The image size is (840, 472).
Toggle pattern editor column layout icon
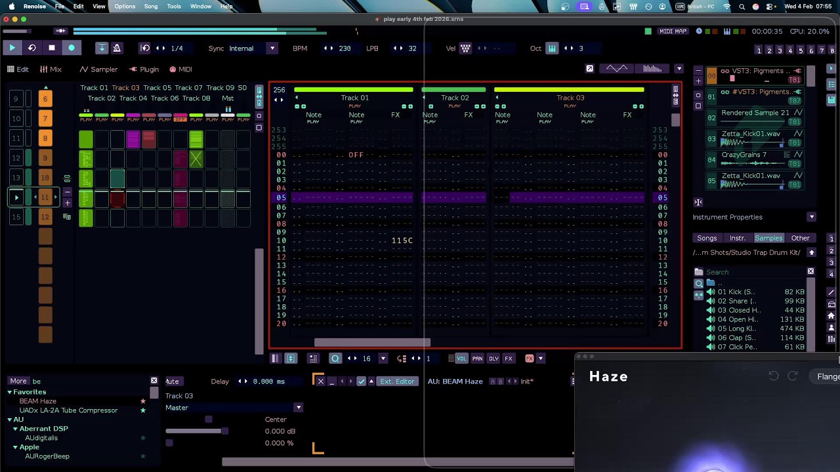[x=275, y=359]
